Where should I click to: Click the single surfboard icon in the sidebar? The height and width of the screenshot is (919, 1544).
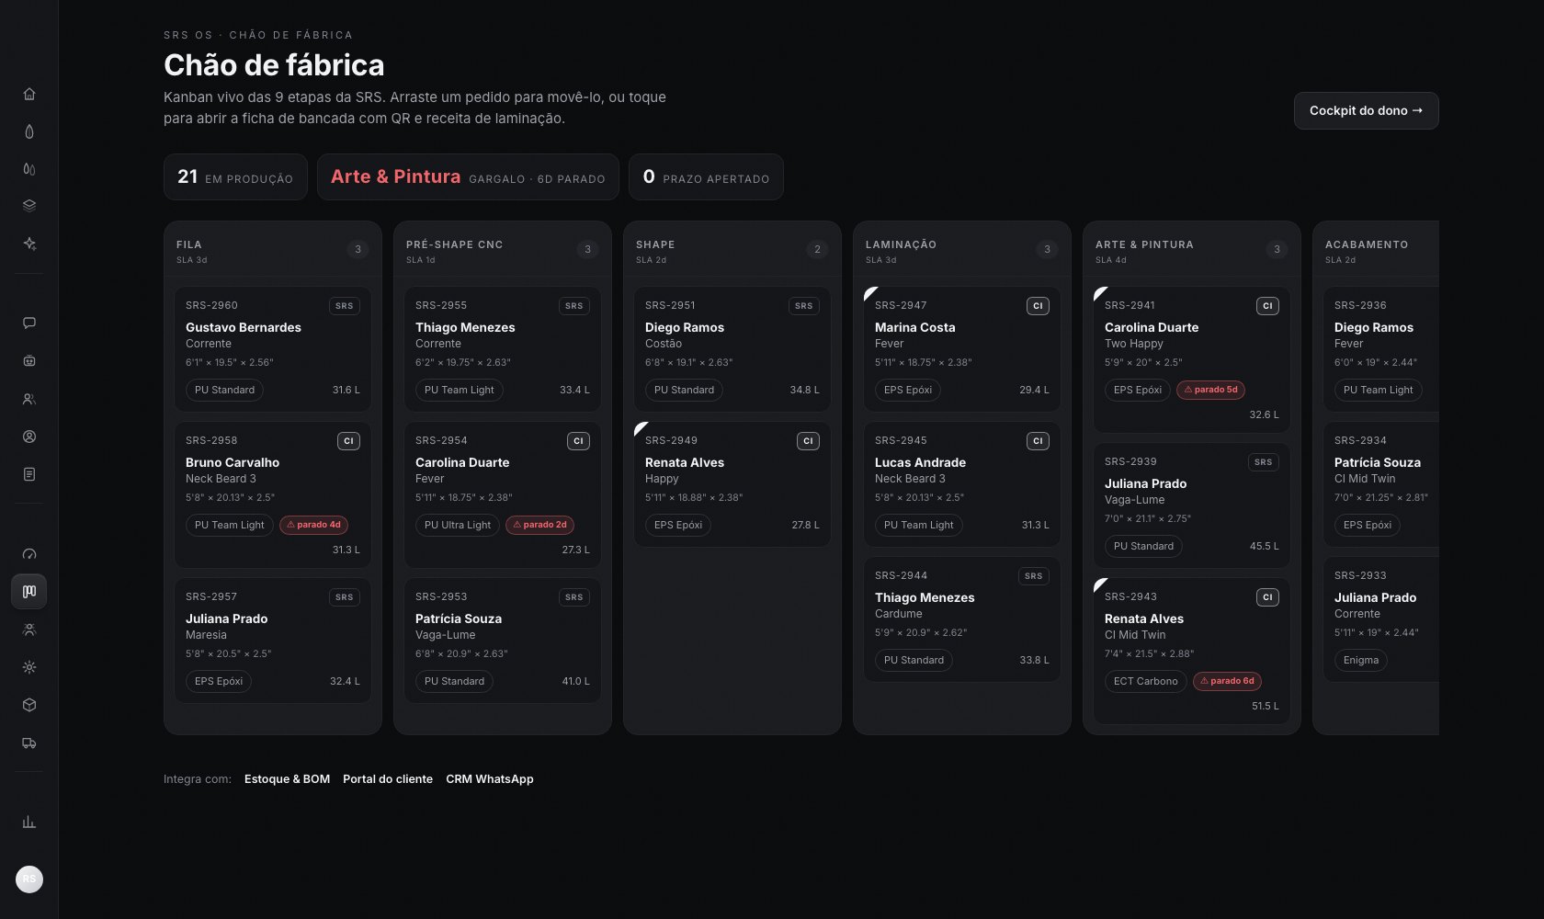coord(29,131)
